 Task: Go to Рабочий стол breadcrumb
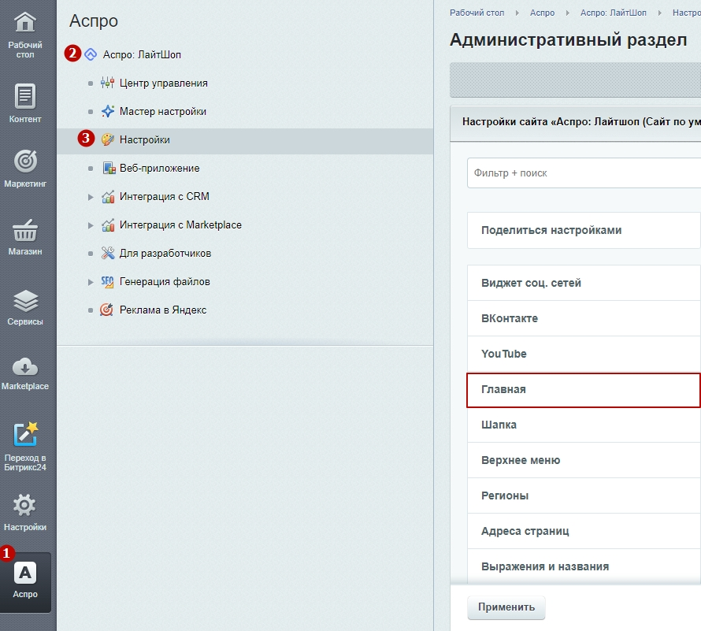pyautogui.click(x=477, y=13)
